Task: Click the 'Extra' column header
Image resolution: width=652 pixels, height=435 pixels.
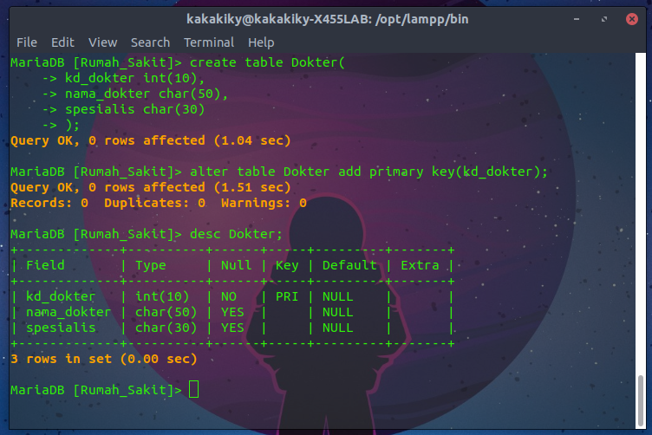Action: [420, 265]
